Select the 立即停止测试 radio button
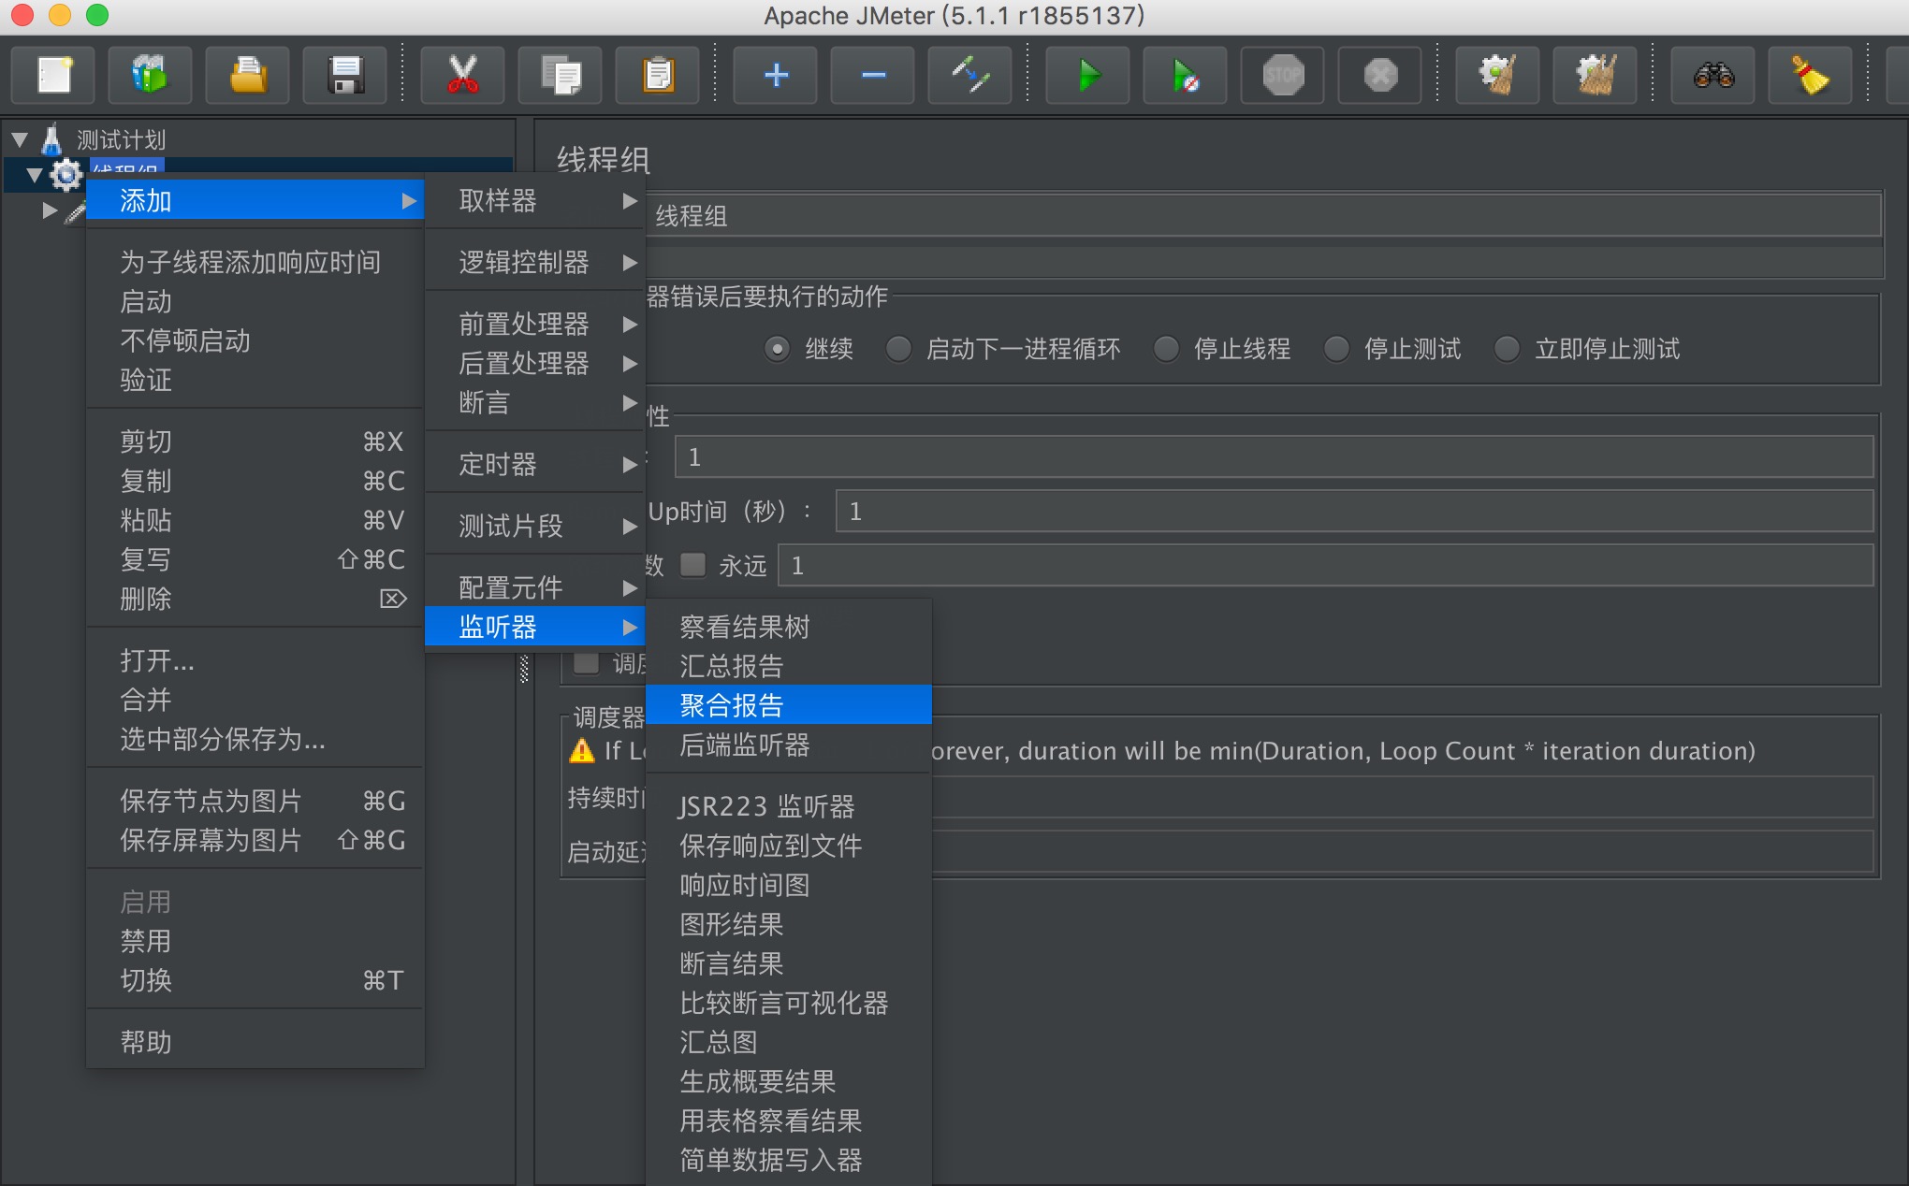This screenshot has width=1909, height=1186. coord(1507,349)
